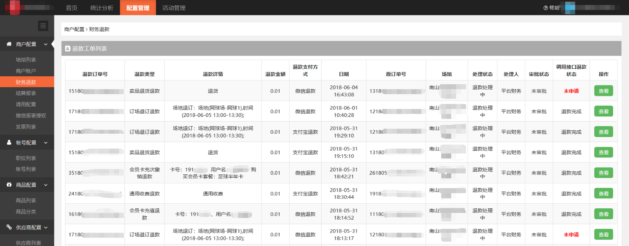629x246 pixels.
Task: Open 职位列表 in the sidebar
Action: (26, 158)
